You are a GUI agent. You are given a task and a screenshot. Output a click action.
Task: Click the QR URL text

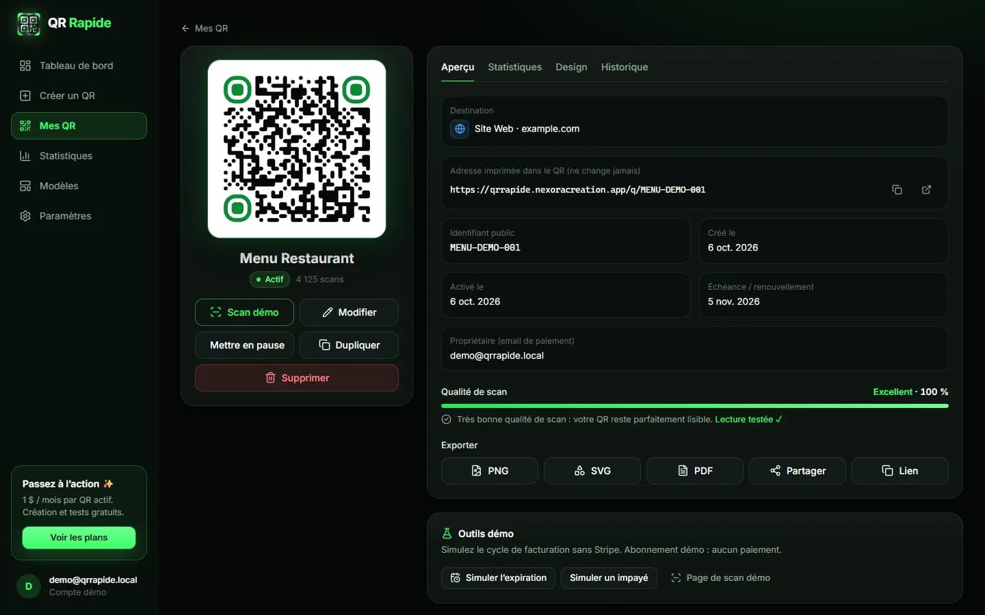tap(577, 190)
